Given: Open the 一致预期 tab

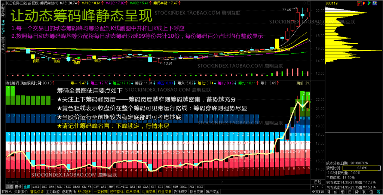Looking at the screenshot, I should point(101,192).
